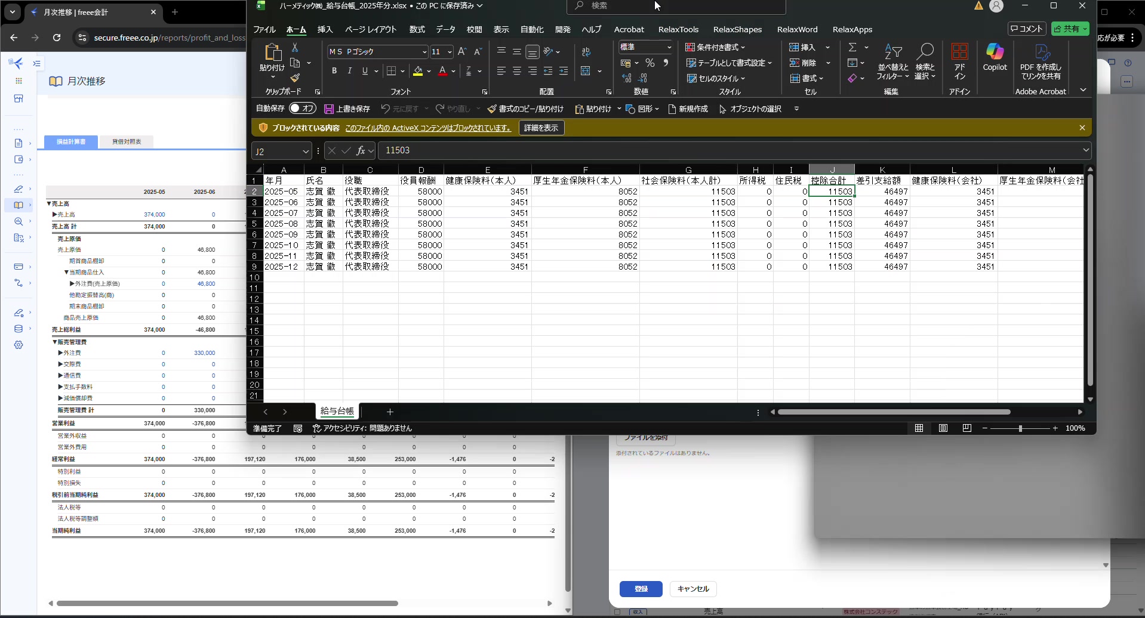Click the font color red A swatch
This screenshot has height=618, width=1145.
(442, 71)
